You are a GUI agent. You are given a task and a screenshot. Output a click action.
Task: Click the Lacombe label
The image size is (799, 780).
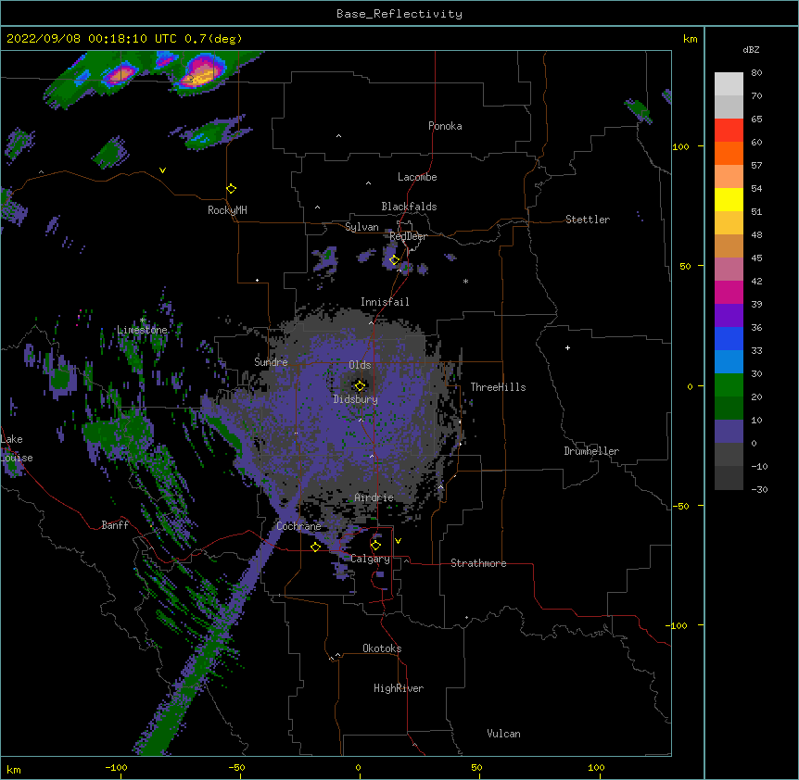417,177
